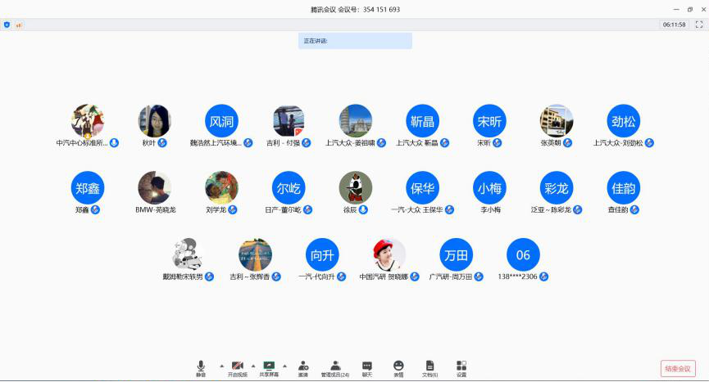Click the orange network signal status icon

click(x=19, y=25)
